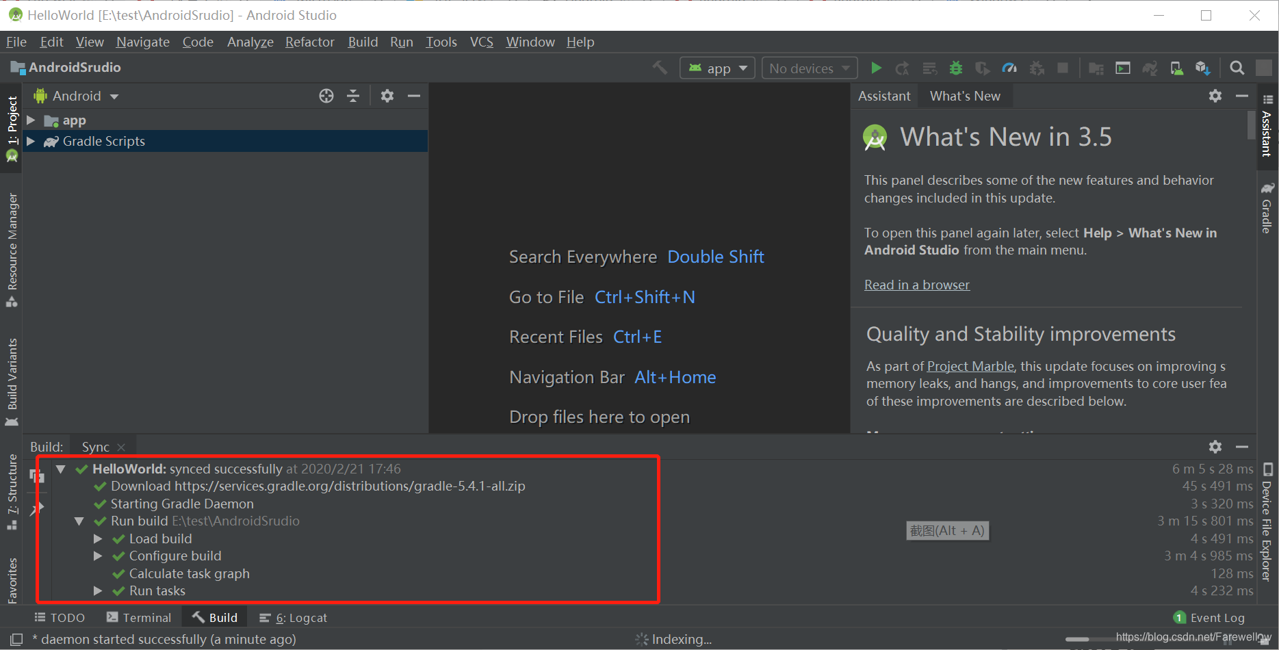Toggle Build Variants side tab
Screen dimensions: 1279x650
point(12,382)
